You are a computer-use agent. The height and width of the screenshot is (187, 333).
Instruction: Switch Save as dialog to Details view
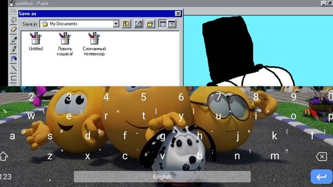(x=172, y=24)
